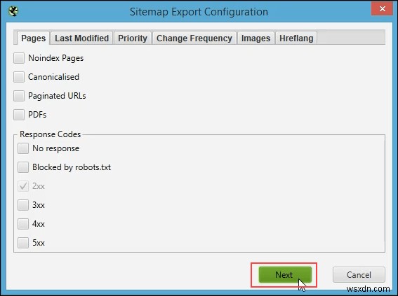Go to the Change Frequency tab

(194, 38)
